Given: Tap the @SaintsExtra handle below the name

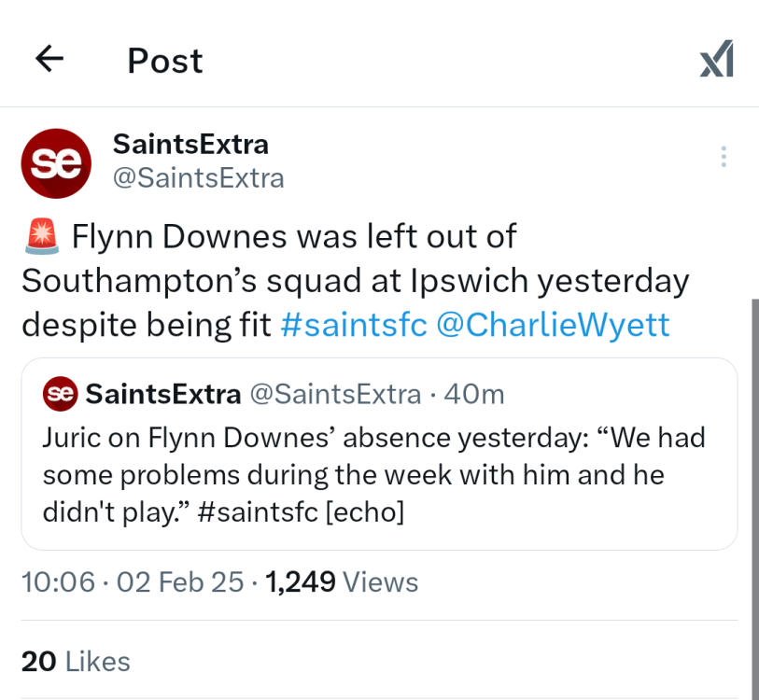Looking at the screenshot, I should pyautogui.click(x=198, y=177).
